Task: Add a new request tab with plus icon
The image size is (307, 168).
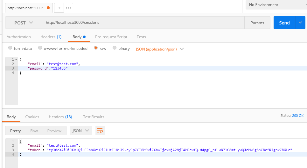Action: 59,8
